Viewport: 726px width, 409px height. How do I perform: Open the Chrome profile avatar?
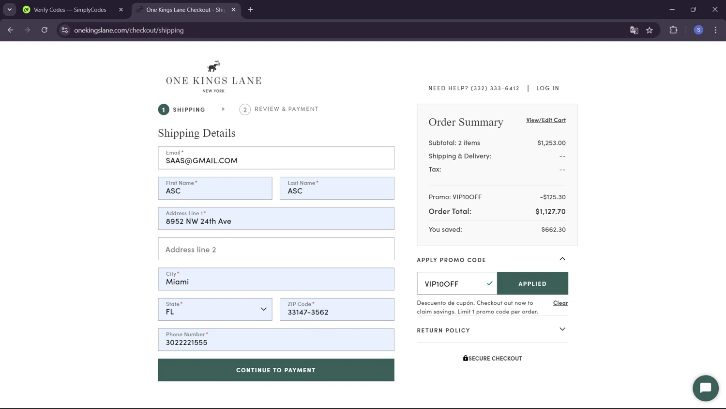point(698,30)
